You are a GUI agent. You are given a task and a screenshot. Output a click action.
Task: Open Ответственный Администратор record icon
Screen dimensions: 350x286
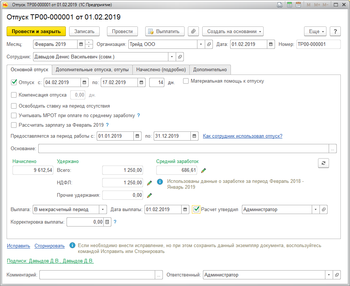tap(337, 275)
